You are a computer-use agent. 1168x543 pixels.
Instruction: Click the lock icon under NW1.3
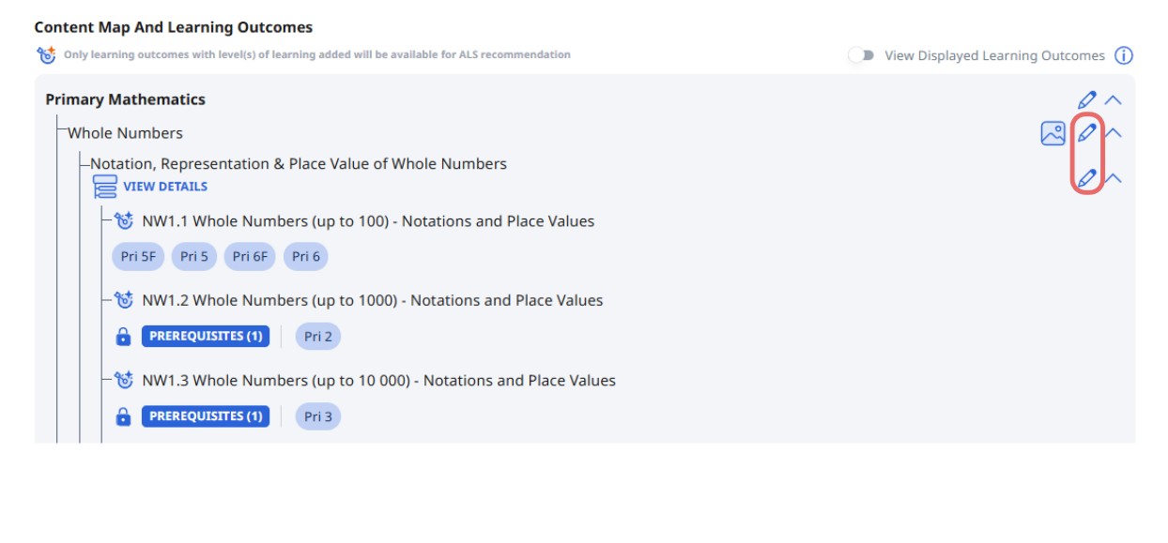coord(122,416)
